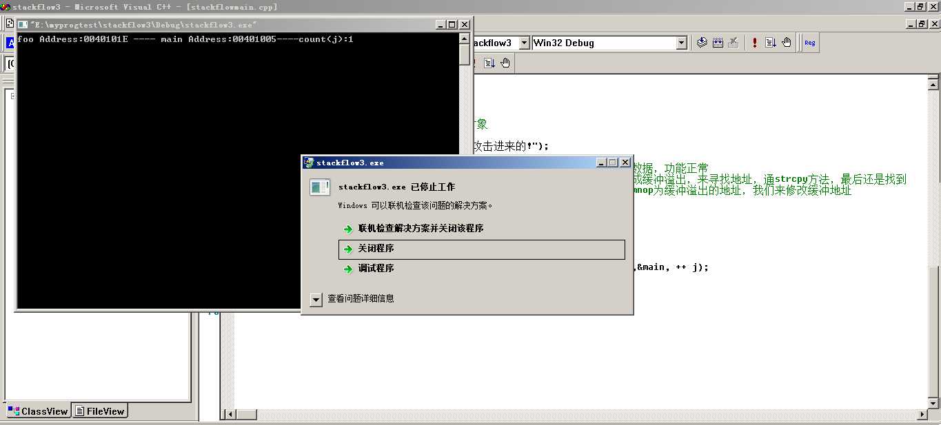The image size is (941, 425).
Task: Click the Win32 Debug combo box field
Action: 609,43
